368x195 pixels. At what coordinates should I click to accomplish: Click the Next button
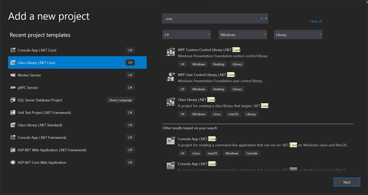click(x=347, y=182)
